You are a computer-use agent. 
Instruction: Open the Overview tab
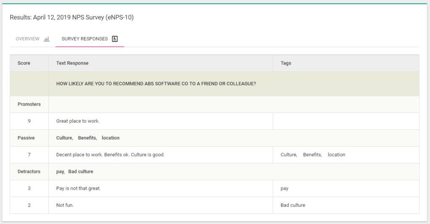pos(28,39)
